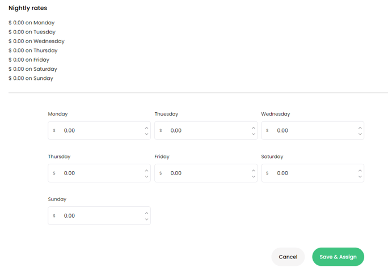Screen dimensions: 388x272
Task: Decrease the Wednesday rate with down arrow
Action: coord(360,134)
